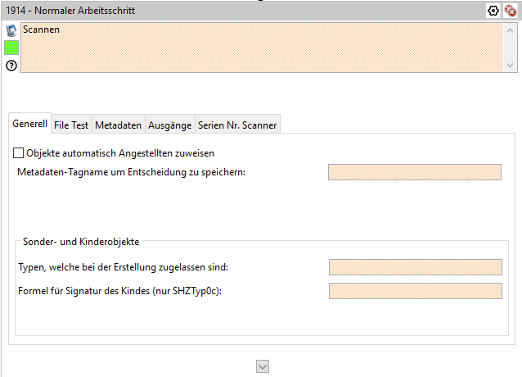Select the Serien Nr. Scanner tab
Viewport: 522px width, 377px height.
pos(237,125)
